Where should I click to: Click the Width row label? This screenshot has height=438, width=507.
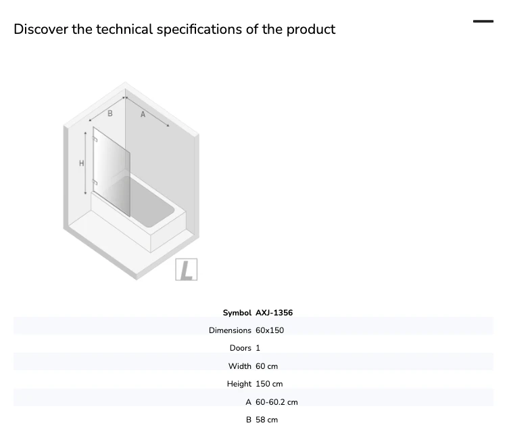pyautogui.click(x=239, y=366)
